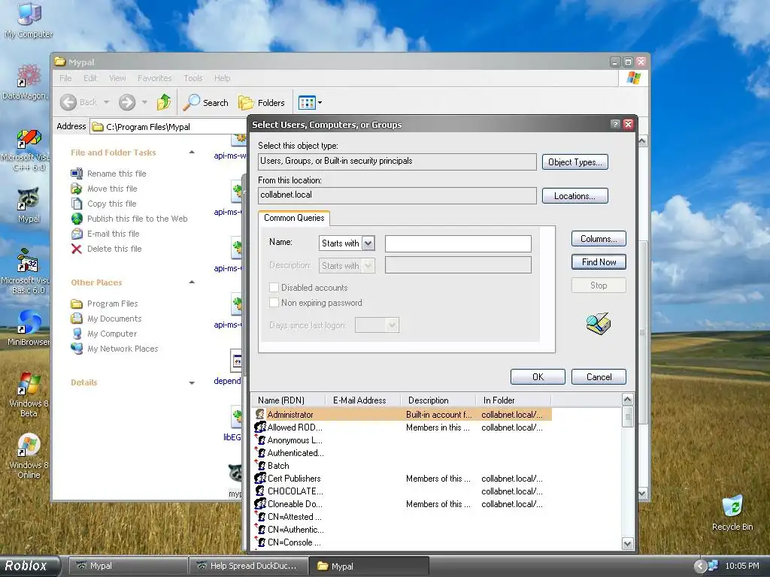Click Move this file task
Viewport: 770px width, 577px height.
[x=112, y=189]
